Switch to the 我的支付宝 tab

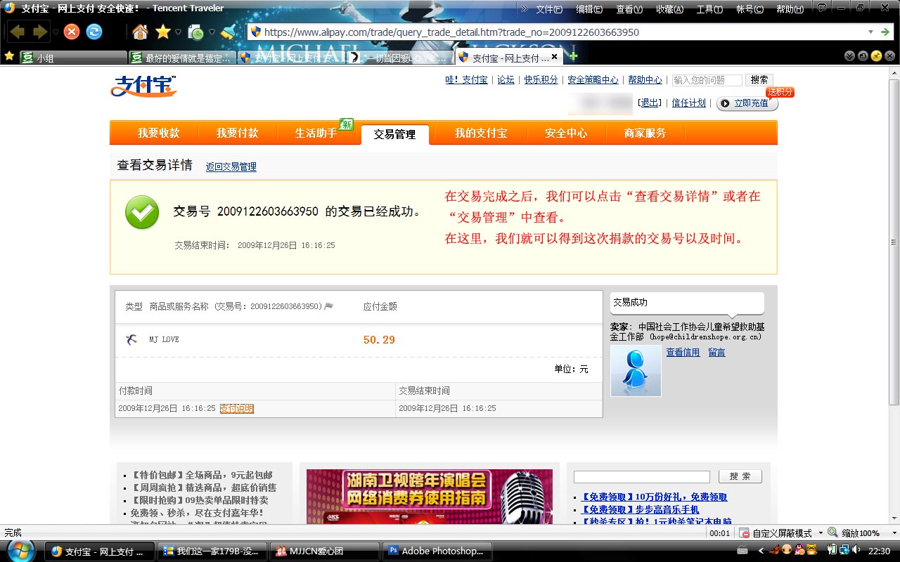tap(480, 133)
